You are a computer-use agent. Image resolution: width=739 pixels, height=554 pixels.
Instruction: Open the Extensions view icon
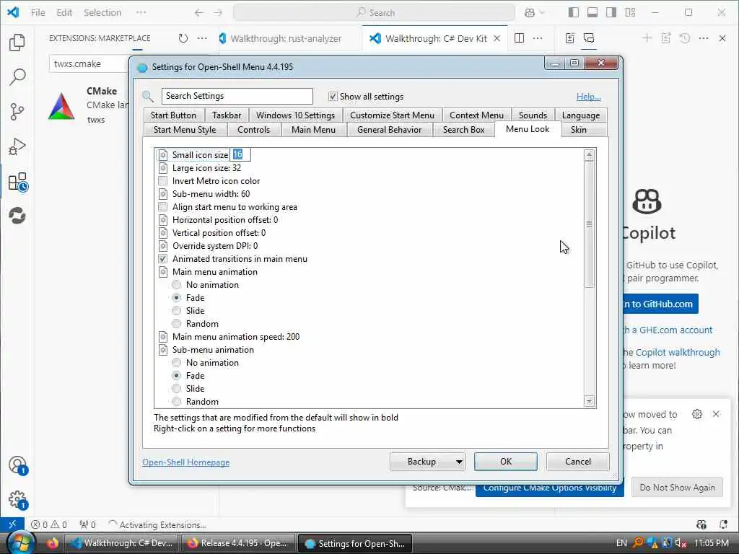(18, 182)
